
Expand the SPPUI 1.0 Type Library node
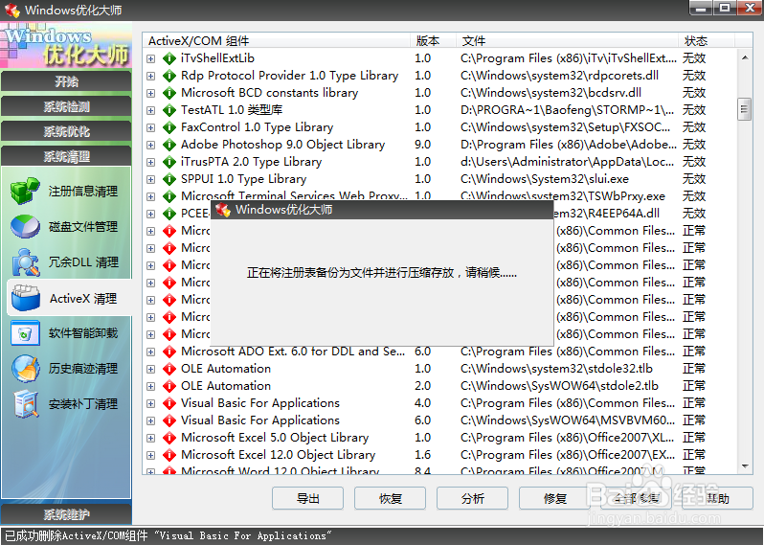[x=151, y=179]
